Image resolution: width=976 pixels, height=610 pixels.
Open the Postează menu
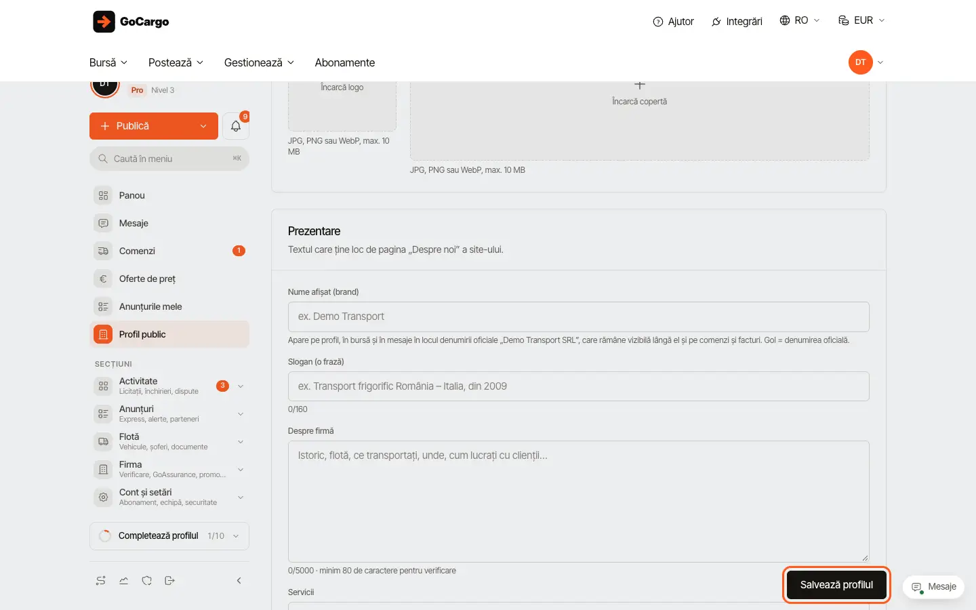[x=176, y=62]
